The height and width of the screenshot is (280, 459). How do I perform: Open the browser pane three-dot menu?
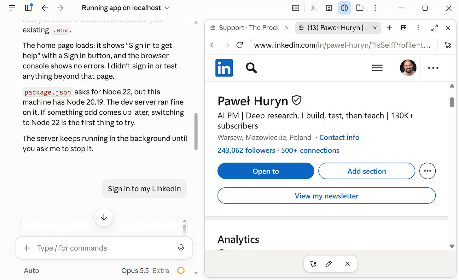tap(418, 28)
